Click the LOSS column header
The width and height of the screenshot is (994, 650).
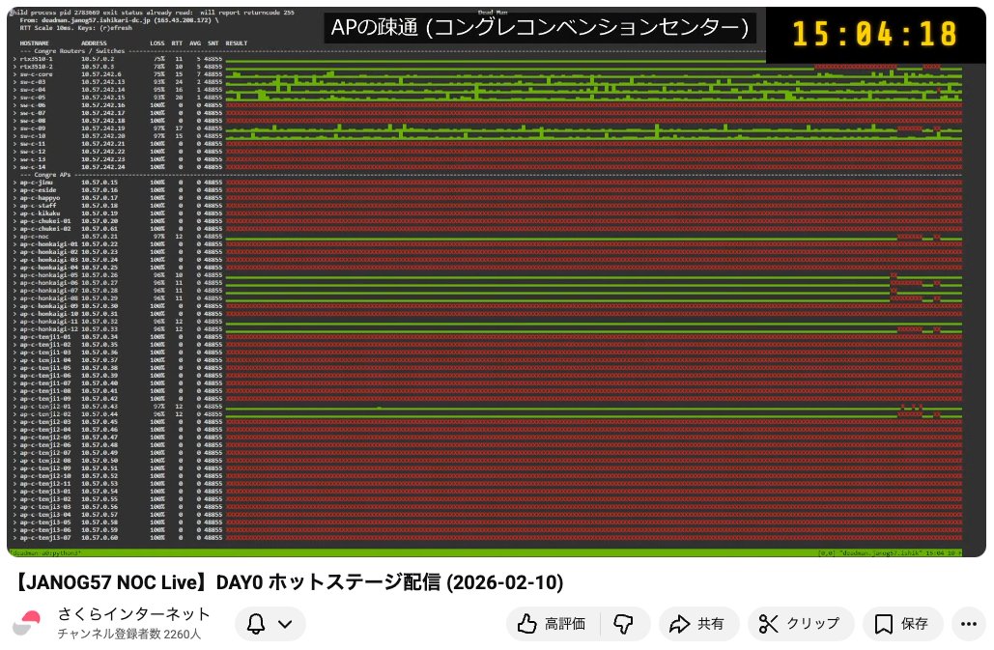(x=157, y=43)
